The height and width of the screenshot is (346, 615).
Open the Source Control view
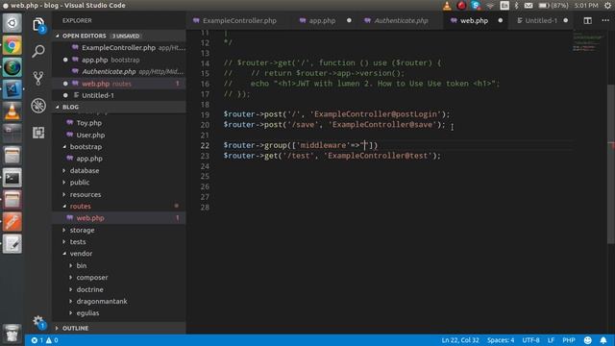(38, 78)
